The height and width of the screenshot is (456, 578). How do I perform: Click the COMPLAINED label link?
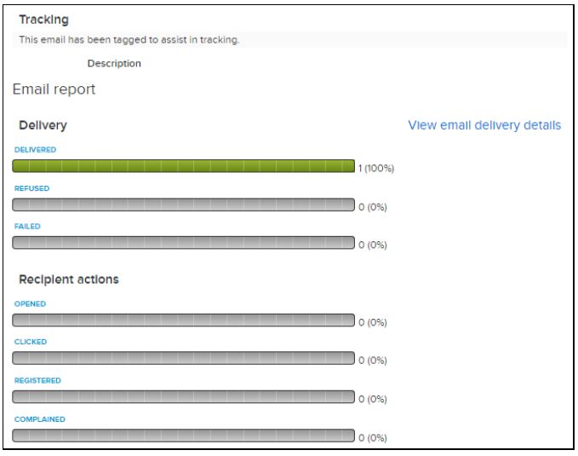coord(39,419)
